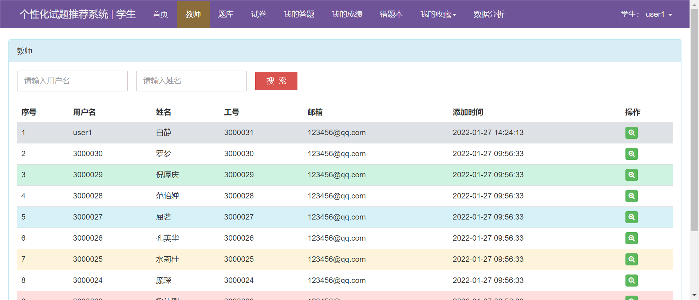This screenshot has width=699, height=300.
Task: Click the name 水莉桂
Action: point(167,259)
